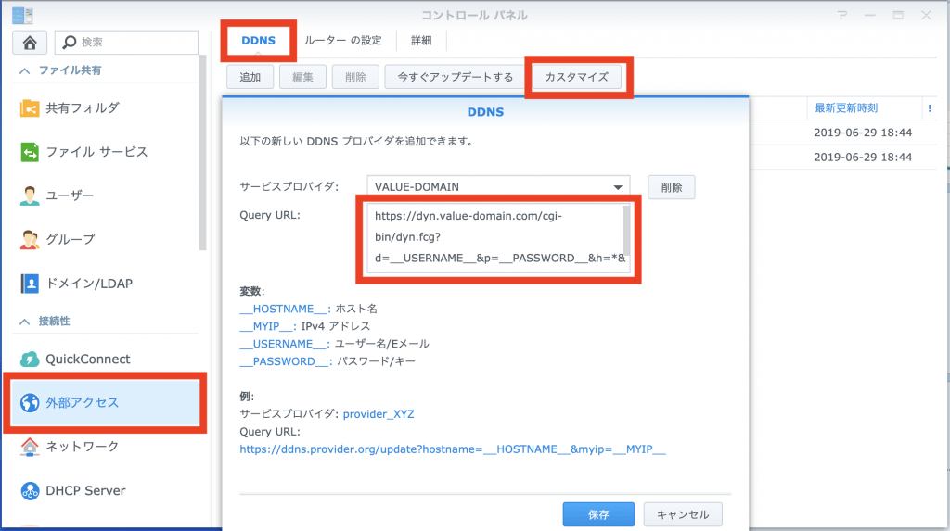Click キャンセル button in dialog
This screenshot has width=950, height=531.
[683, 514]
